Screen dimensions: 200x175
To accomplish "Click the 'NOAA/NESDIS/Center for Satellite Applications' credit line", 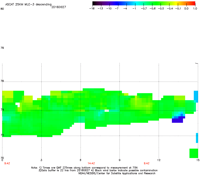I will (117, 173).
